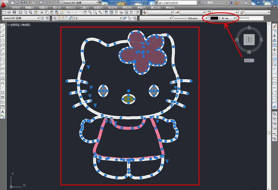Click the Mirror tool in modify toolbar
The height and width of the screenshot is (190, 278).
click(275, 36)
